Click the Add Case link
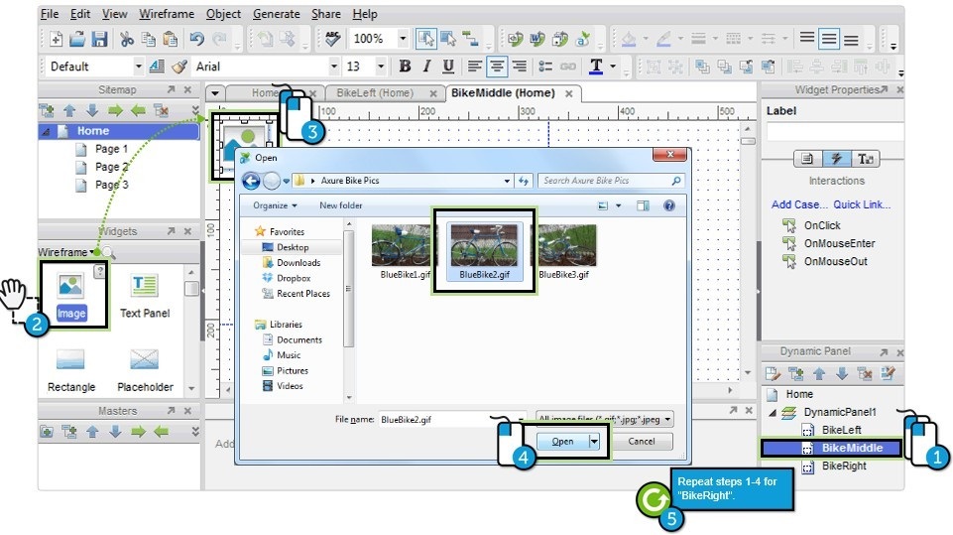Screen dimensions: 953x535 [x=797, y=204]
